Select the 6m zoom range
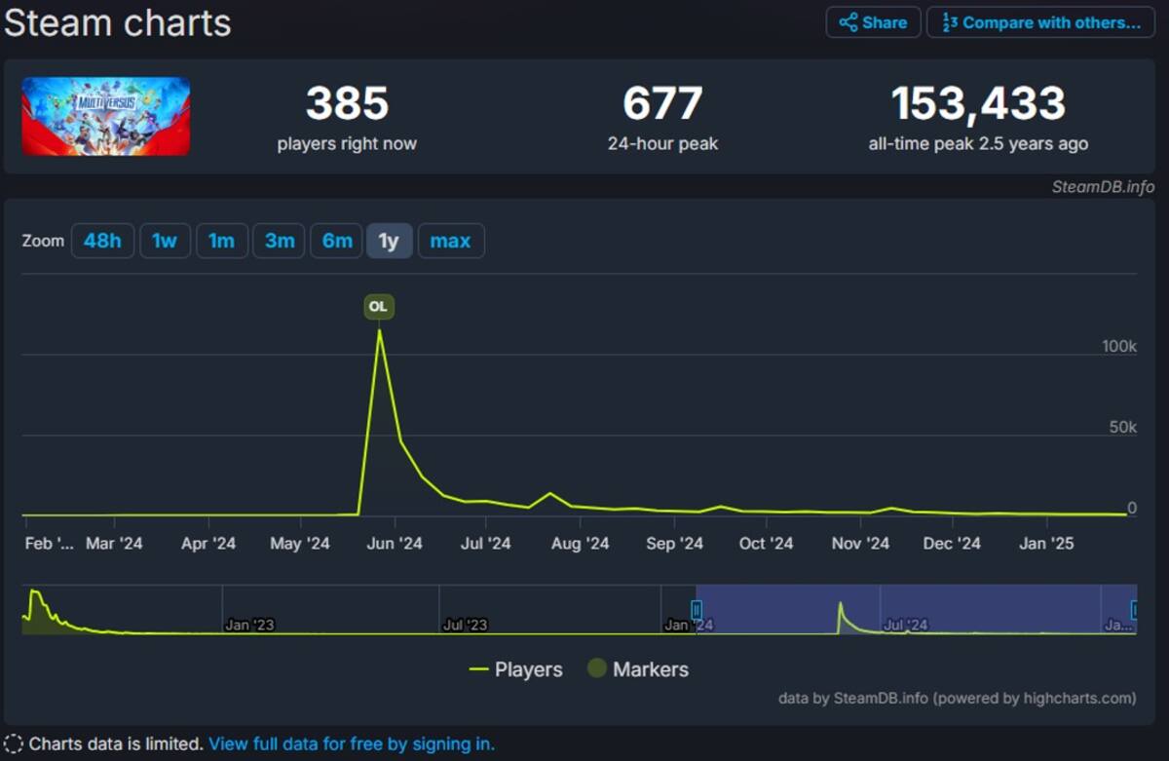Screen dimensions: 1169x761 click(337, 241)
